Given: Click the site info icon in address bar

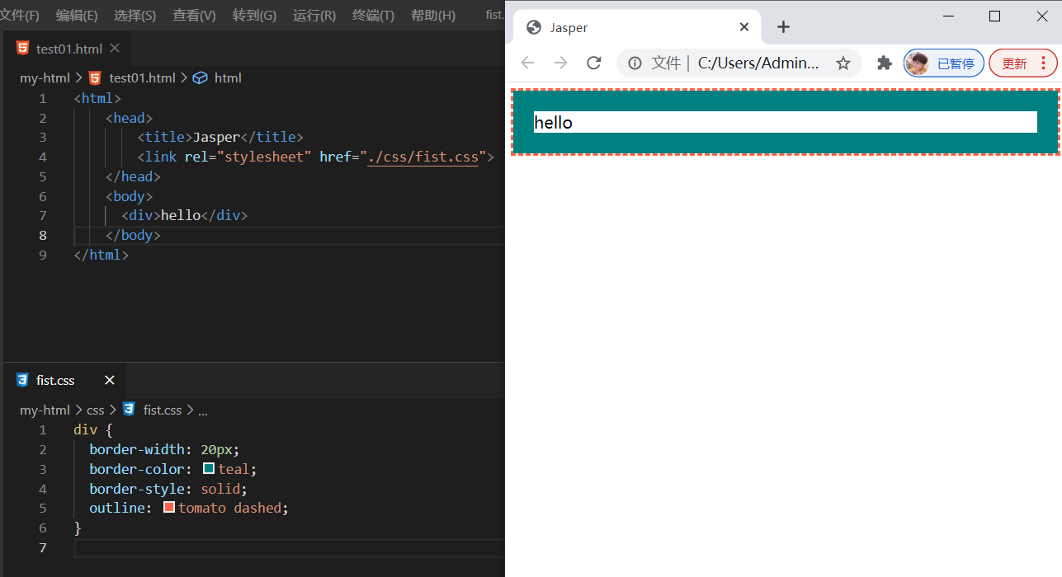Looking at the screenshot, I should pos(635,63).
